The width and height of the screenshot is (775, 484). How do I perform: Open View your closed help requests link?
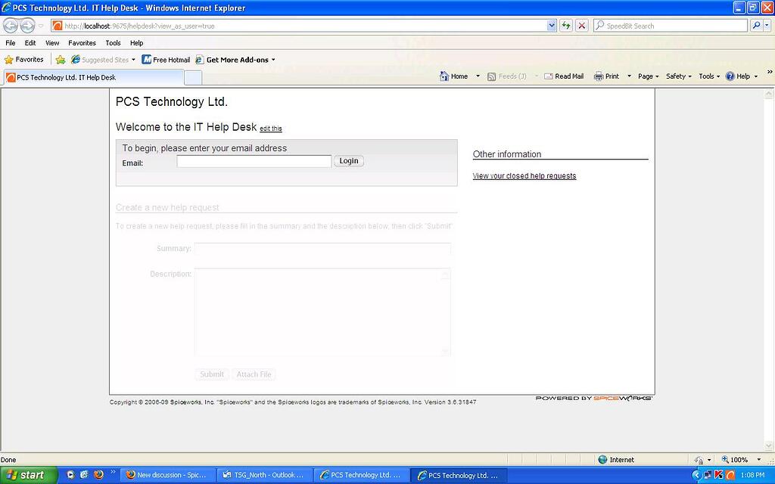(x=524, y=175)
